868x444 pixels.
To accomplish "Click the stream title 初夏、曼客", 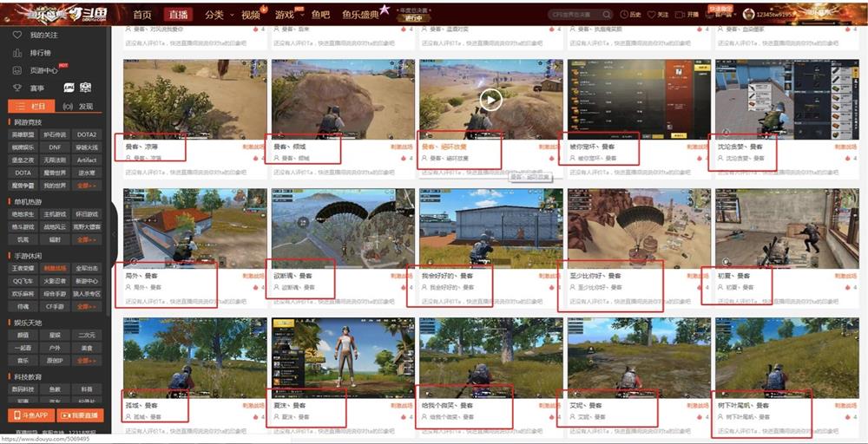I will coord(734,276).
